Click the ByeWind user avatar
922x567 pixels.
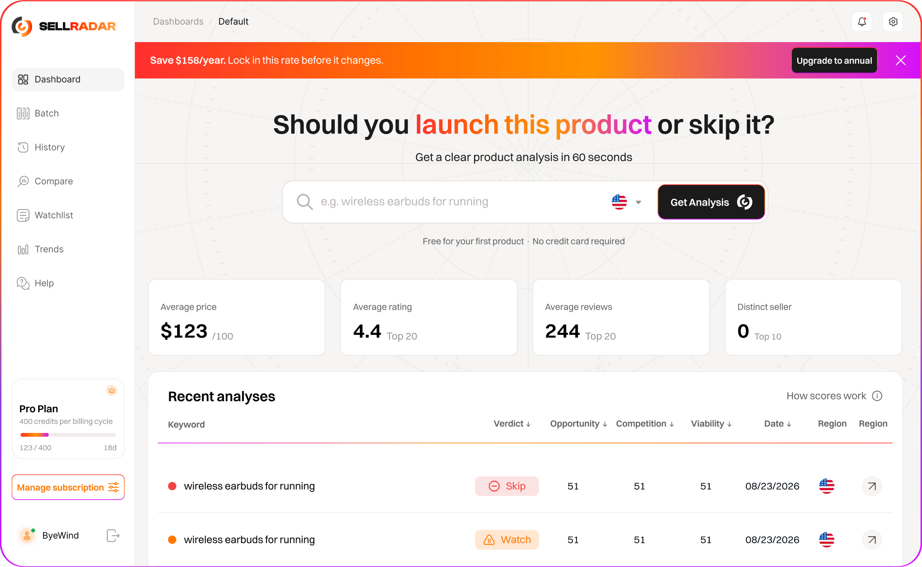point(27,536)
